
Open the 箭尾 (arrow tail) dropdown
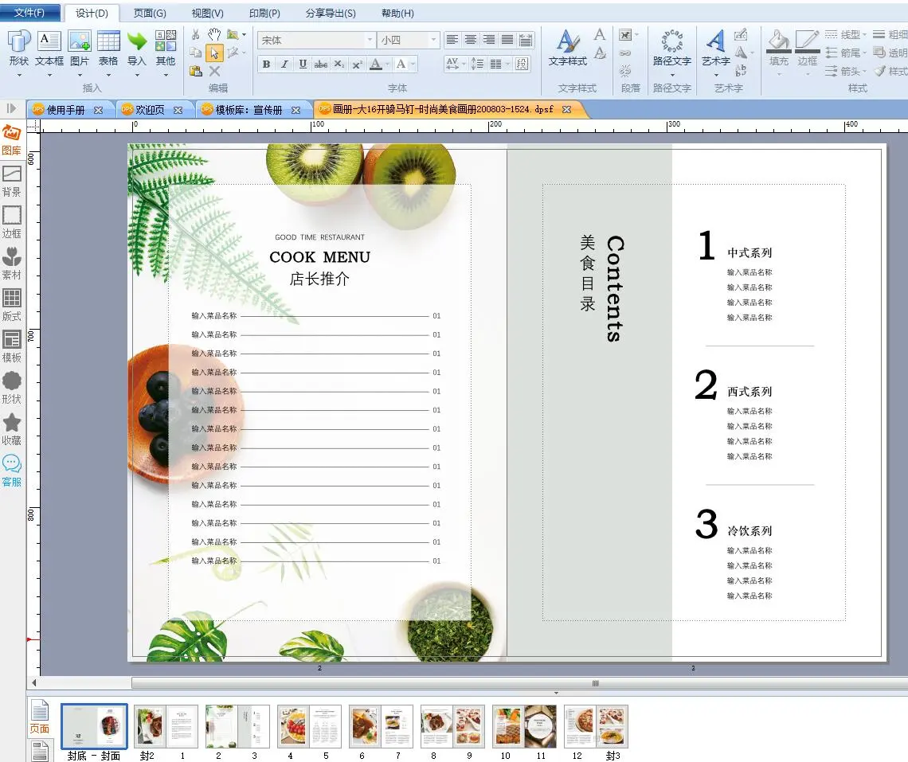845,53
